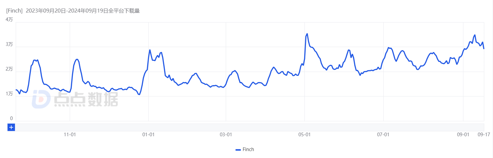This screenshot has height=158, width=493.
Task: Click the 3万 y-axis label
Action: coord(9,45)
